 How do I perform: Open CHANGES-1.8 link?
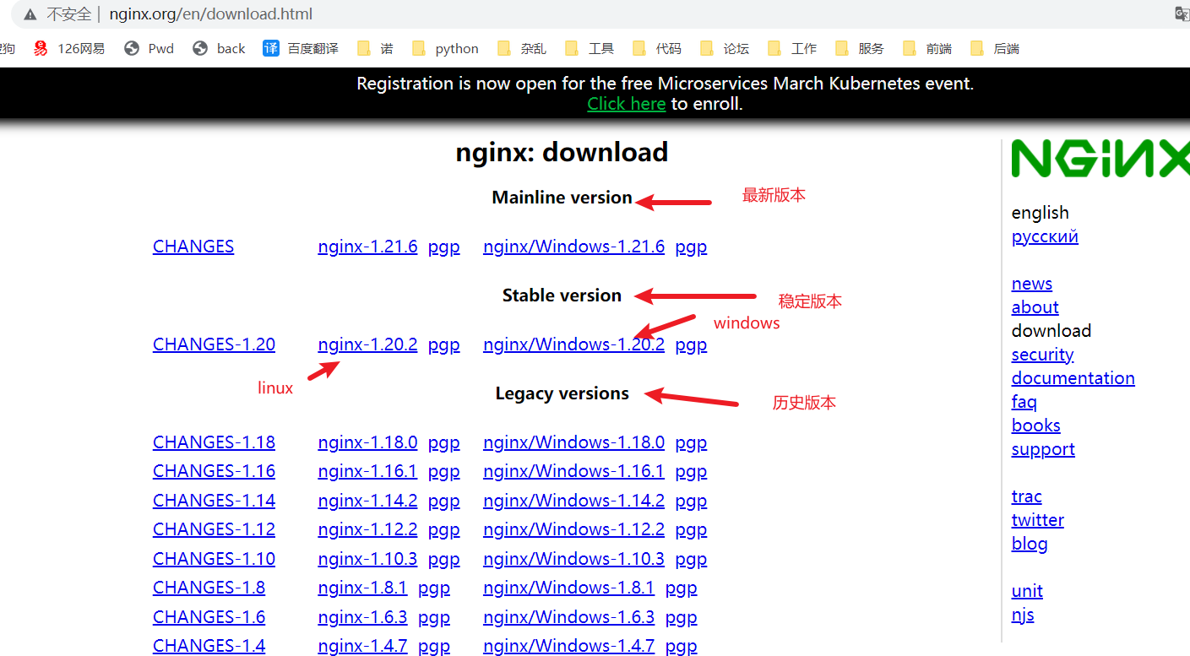coord(209,588)
